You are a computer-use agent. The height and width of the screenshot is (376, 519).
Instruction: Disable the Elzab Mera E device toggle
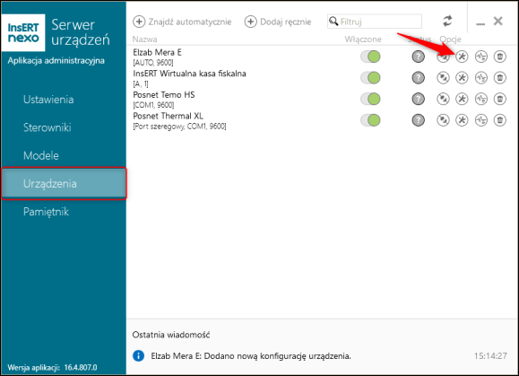tap(371, 57)
